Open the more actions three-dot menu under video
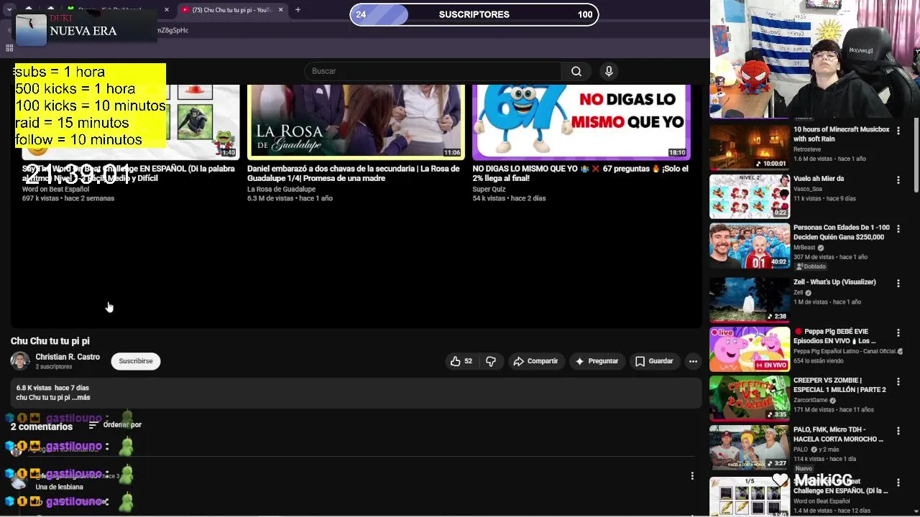Viewport: 920px width, 517px height. (693, 361)
